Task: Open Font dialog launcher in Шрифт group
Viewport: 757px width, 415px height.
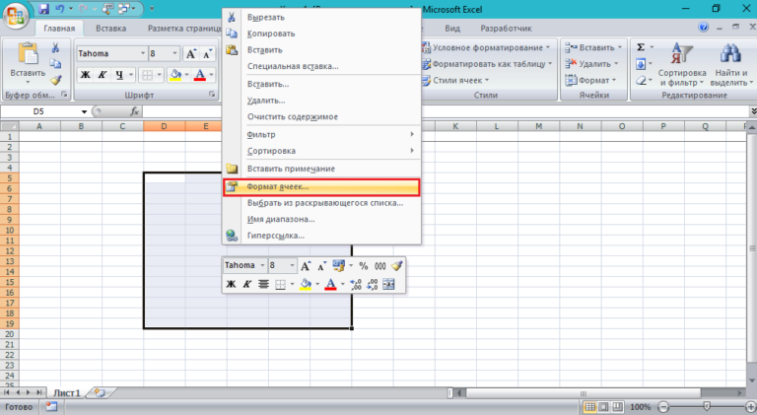Action: [212, 94]
